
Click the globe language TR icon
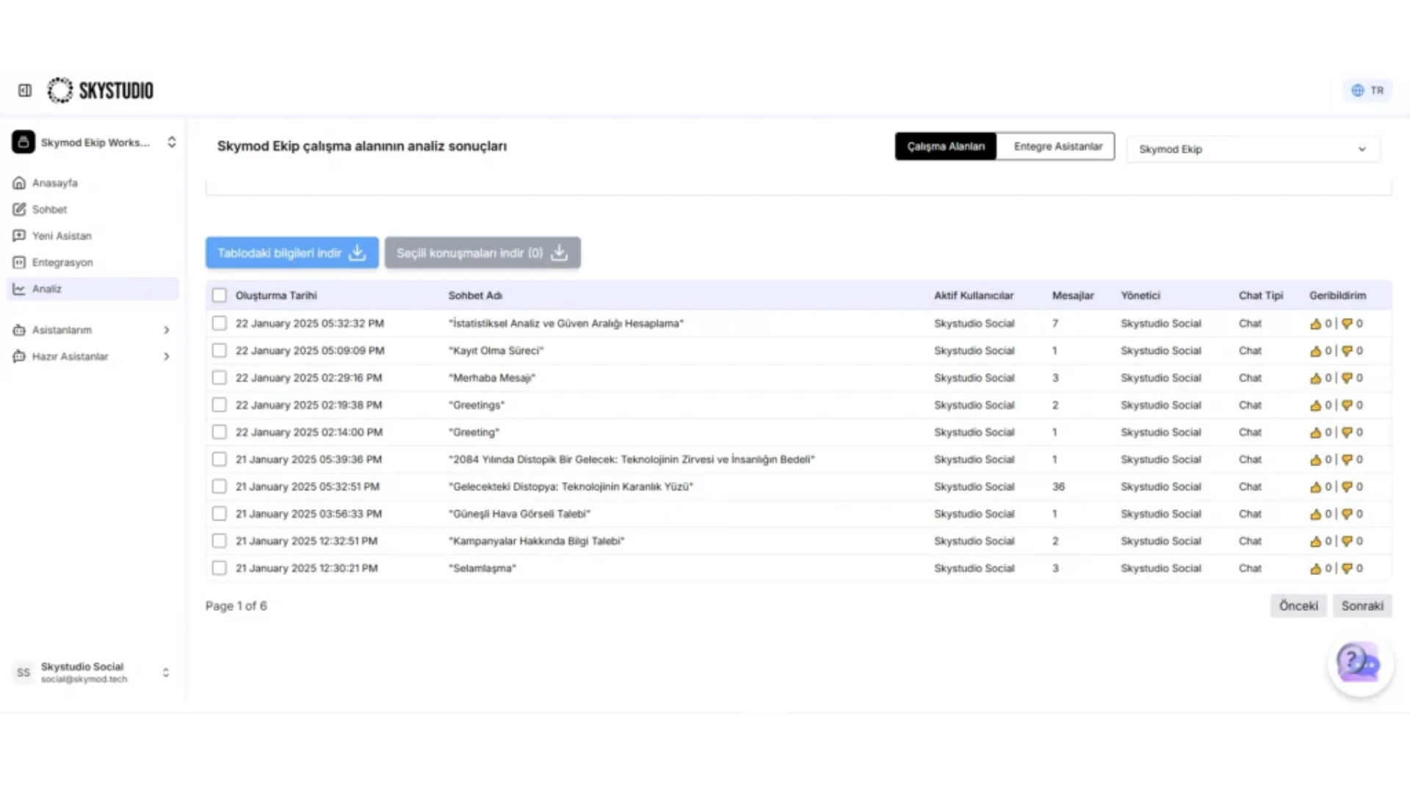click(1357, 90)
